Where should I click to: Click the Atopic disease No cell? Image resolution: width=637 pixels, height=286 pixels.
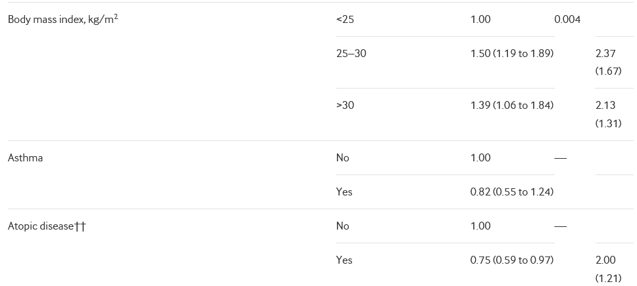[342, 226]
